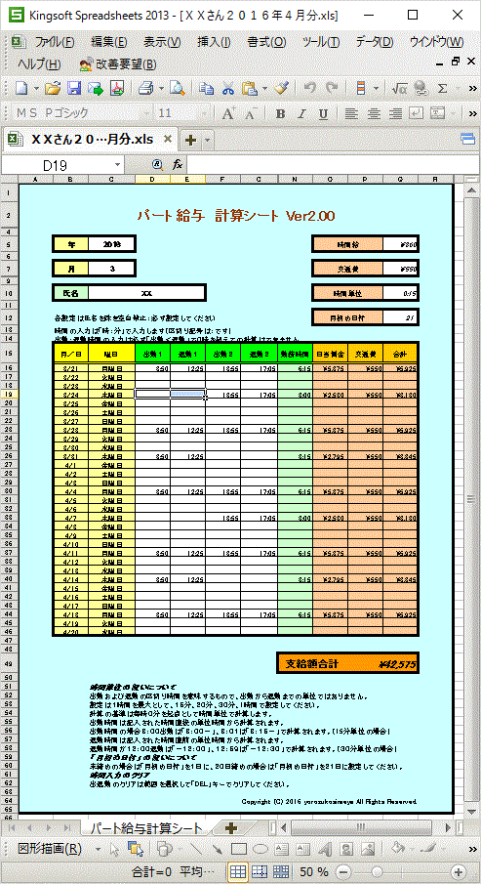Open the データ(D) menu

coord(374,42)
